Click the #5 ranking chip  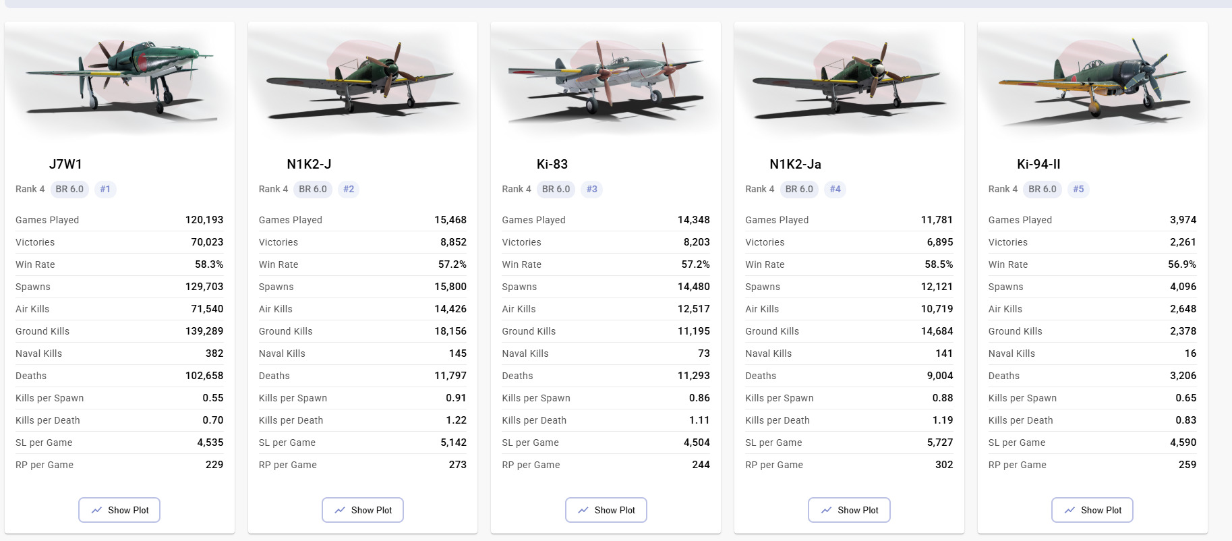(x=1078, y=189)
